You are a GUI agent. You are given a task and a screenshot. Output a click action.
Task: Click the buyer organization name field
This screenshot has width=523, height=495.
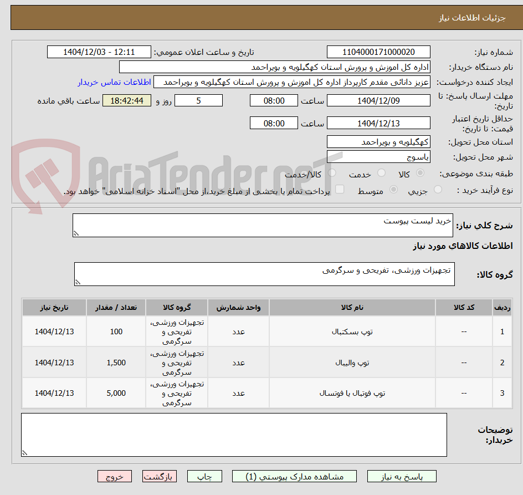pyautogui.click(x=274, y=67)
